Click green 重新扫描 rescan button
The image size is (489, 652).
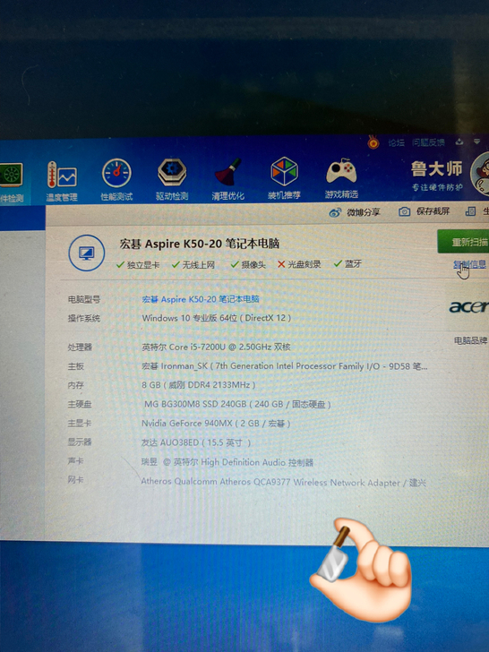[x=463, y=242]
